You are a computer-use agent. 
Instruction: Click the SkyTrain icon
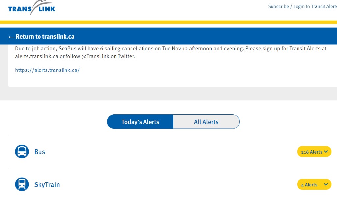pos(22,184)
